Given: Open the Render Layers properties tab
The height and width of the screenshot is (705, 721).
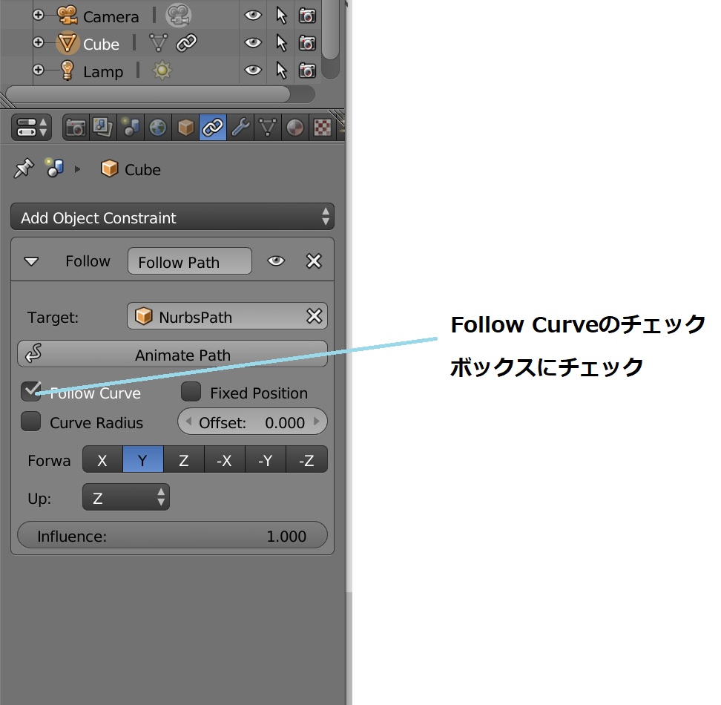Looking at the screenshot, I should [x=103, y=128].
